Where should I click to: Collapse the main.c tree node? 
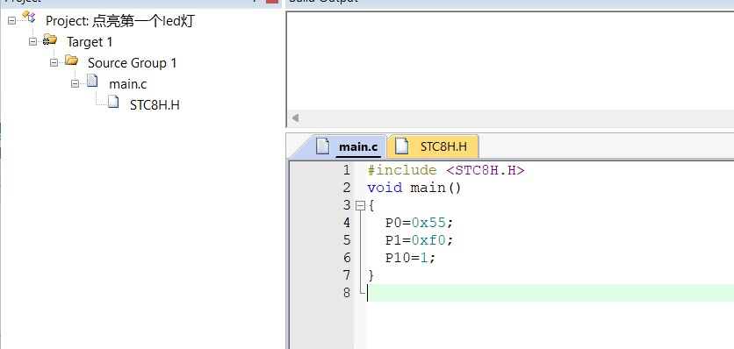[x=75, y=83]
